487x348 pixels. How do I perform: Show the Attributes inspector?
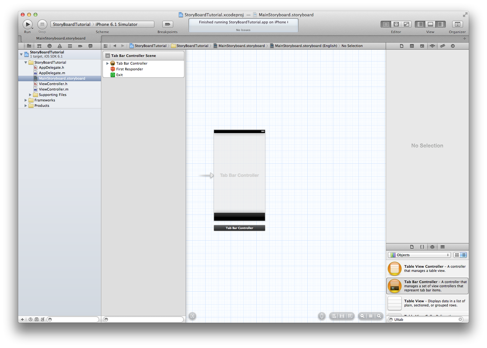pos(432,46)
